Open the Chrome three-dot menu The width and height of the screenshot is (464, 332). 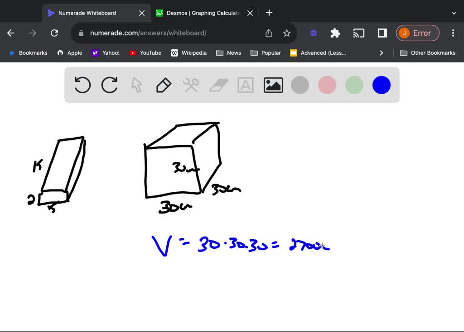[453, 33]
